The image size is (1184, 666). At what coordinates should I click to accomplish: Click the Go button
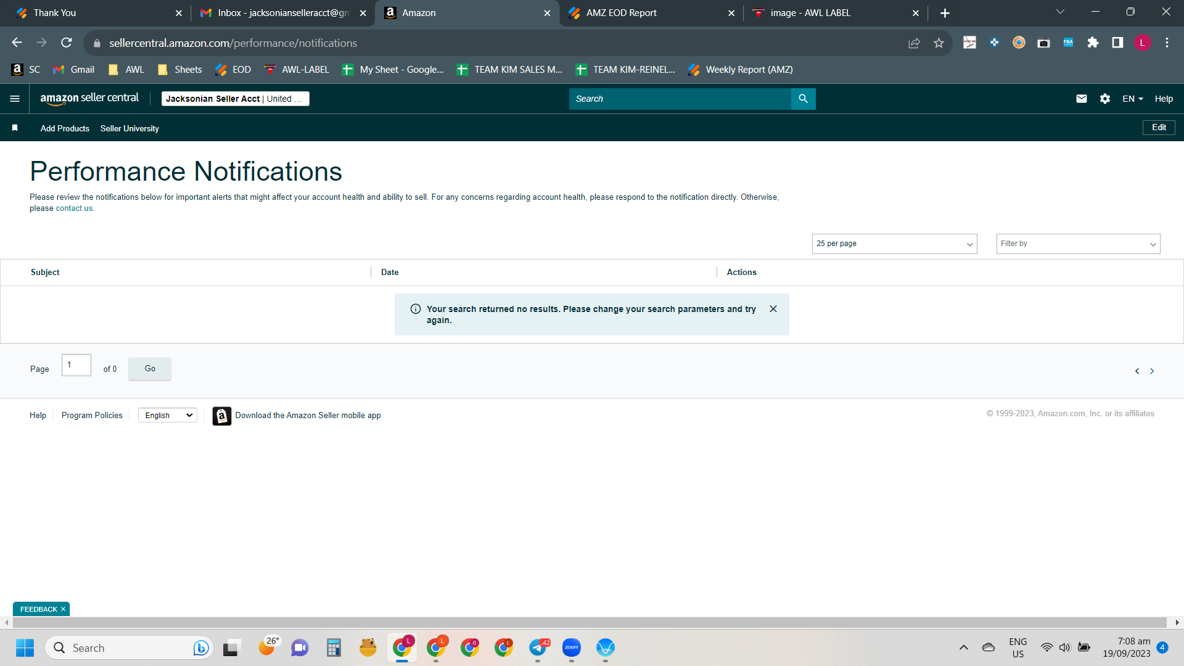[x=150, y=369]
